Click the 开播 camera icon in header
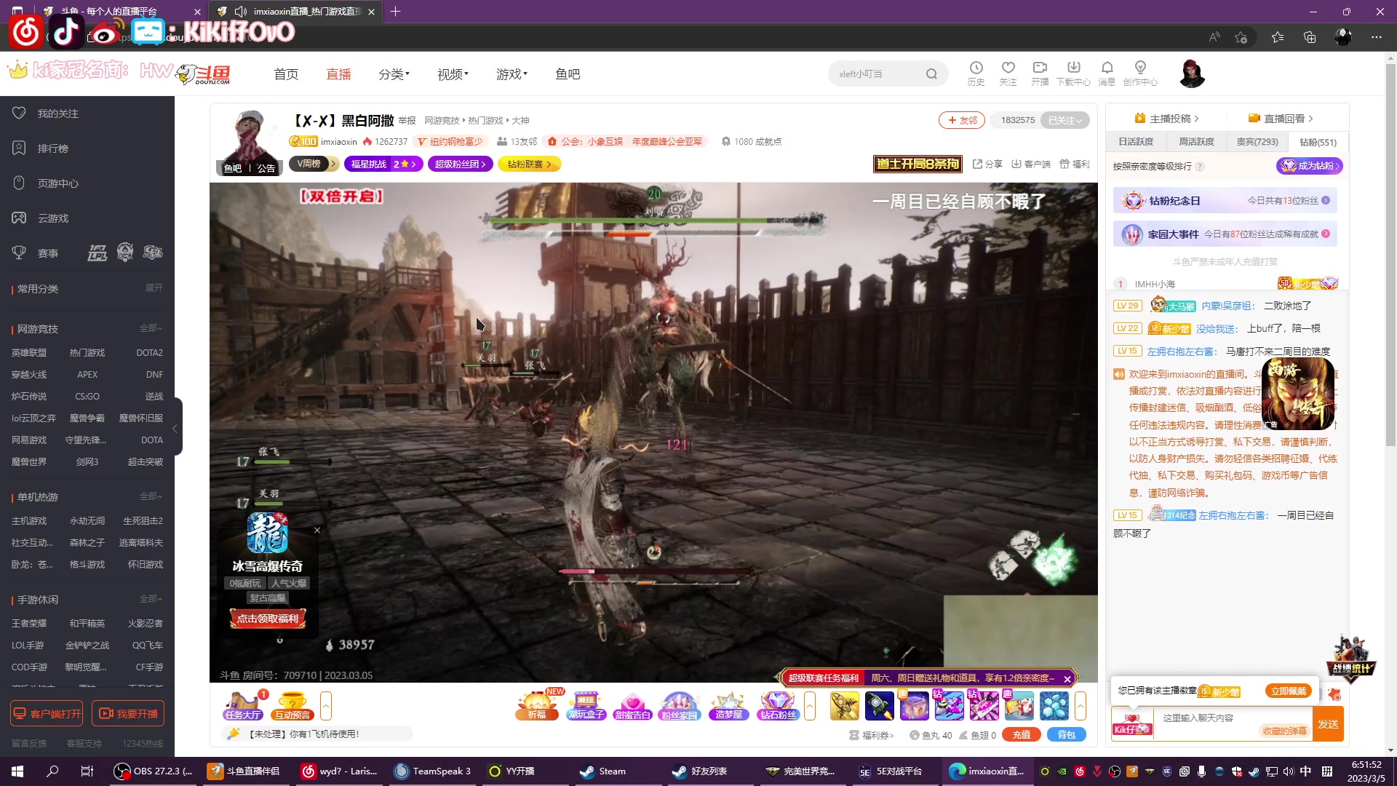Viewport: 1397px width, 786px height. tap(1040, 73)
